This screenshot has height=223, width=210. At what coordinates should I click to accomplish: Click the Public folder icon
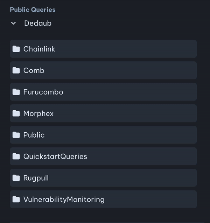coord(16,135)
